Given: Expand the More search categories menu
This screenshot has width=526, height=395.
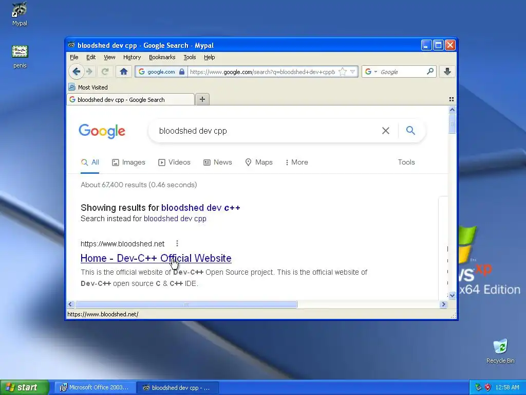Looking at the screenshot, I should pos(296,163).
